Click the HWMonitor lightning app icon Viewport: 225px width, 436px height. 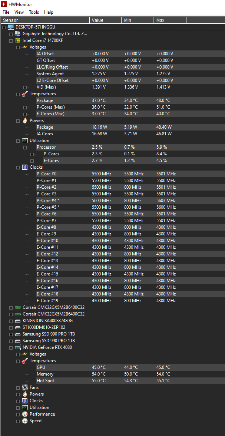click(4, 4)
